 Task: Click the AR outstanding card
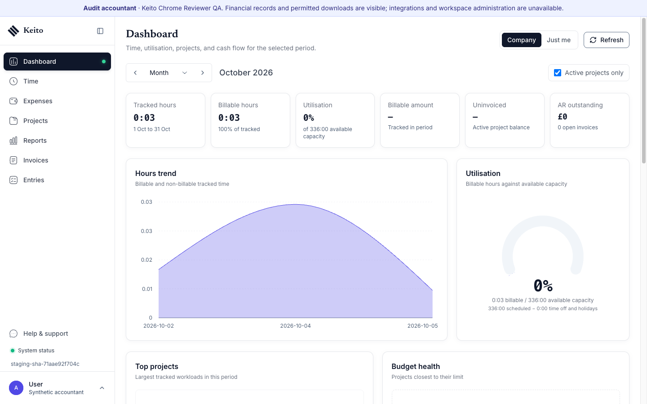coord(589,120)
